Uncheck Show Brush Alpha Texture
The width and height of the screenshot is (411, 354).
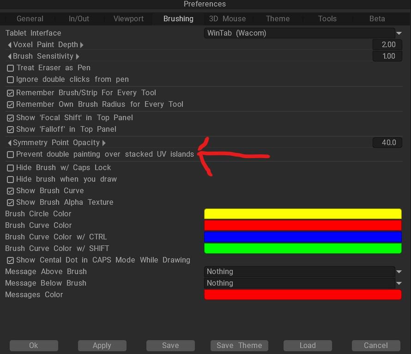click(x=10, y=202)
